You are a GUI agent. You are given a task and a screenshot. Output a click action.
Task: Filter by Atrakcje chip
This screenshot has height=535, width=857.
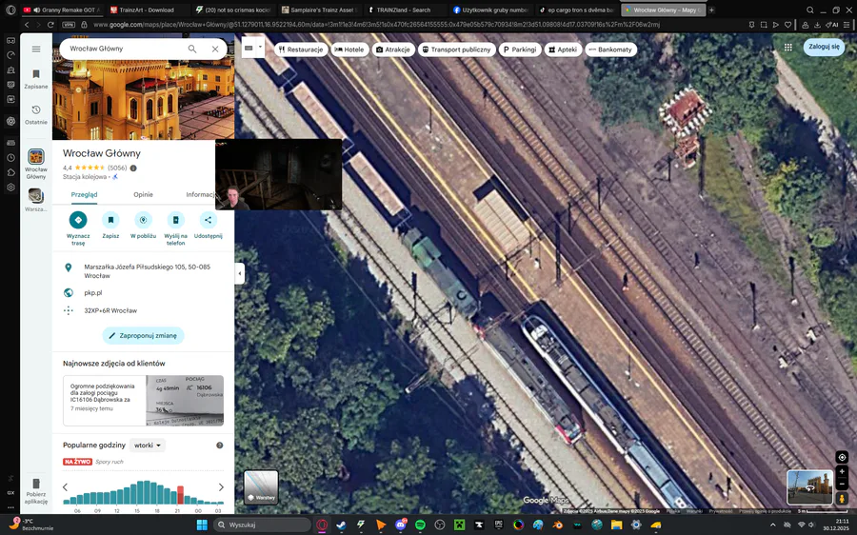(x=392, y=50)
